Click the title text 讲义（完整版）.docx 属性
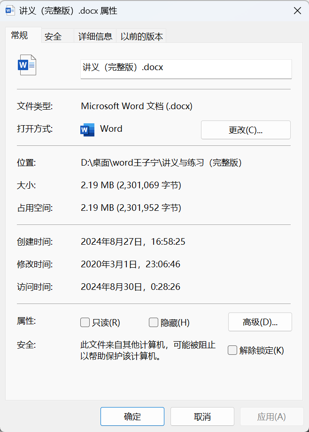The height and width of the screenshot is (432, 309). coord(68,11)
